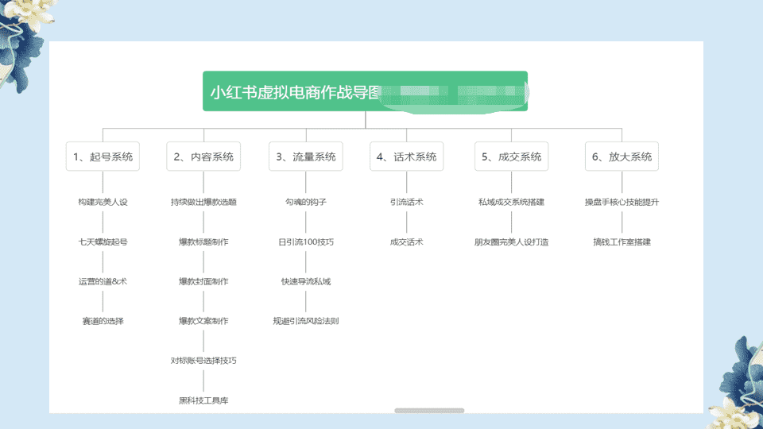The height and width of the screenshot is (429, 763).
Task: Click the 持续做出爆款选题 subtopic
Action: (x=203, y=202)
